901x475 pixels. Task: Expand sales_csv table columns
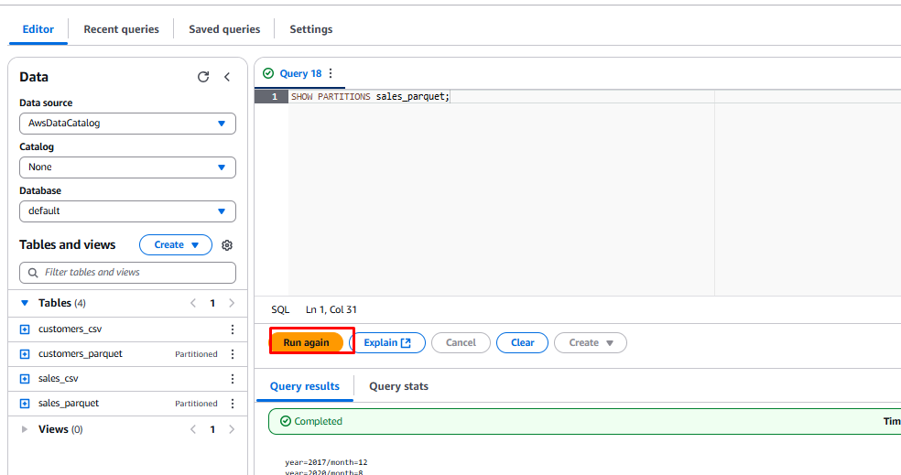pos(25,379)
